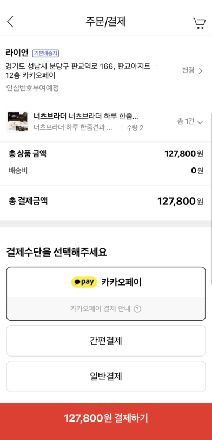Expand the 총 1건 order item list
The height and width of the screenshot is (440, 212).
190,121
